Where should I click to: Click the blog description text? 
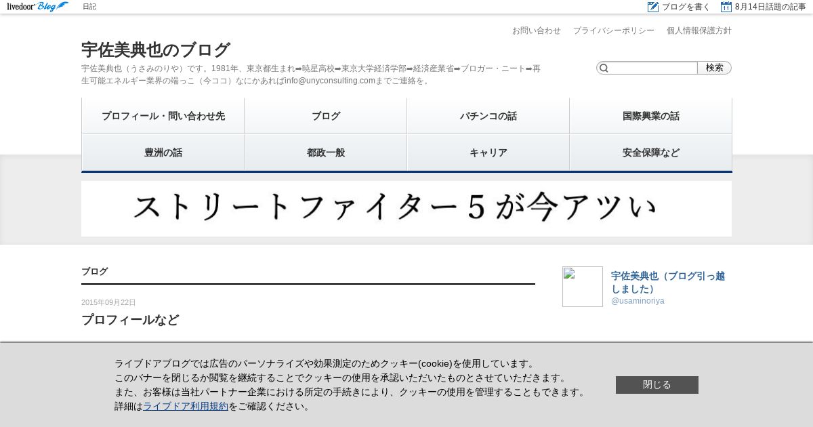(x=311, y=75)
